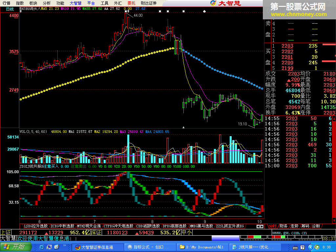Click the 19.10 low price marker

(242, 124)
